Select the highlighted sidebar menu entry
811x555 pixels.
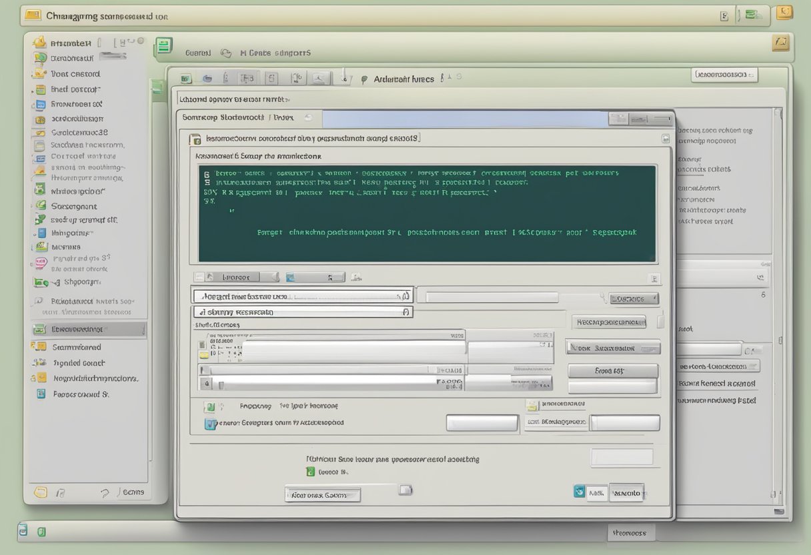(87, 329)
